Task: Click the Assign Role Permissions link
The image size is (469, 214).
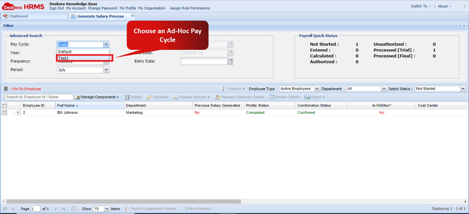Action: (190, 8)
